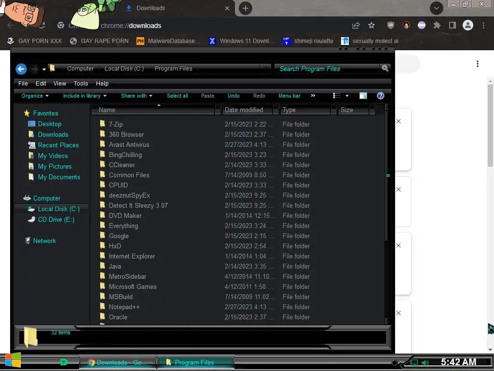Select the 7-Zip folder icon

[102, 124]
